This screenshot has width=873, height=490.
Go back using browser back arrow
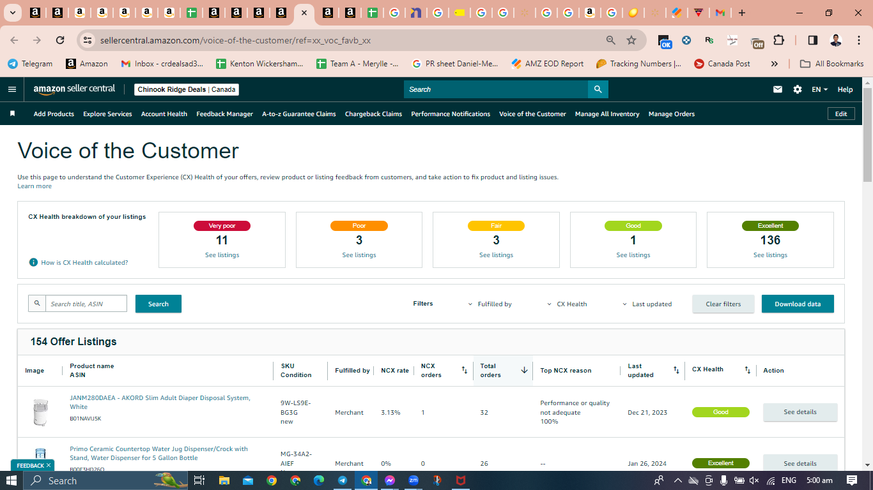point(15,40)
